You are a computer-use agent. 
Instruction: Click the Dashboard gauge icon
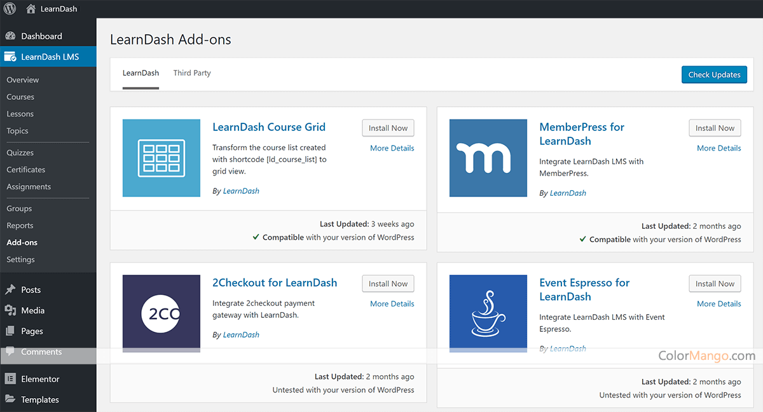[10, 36]
